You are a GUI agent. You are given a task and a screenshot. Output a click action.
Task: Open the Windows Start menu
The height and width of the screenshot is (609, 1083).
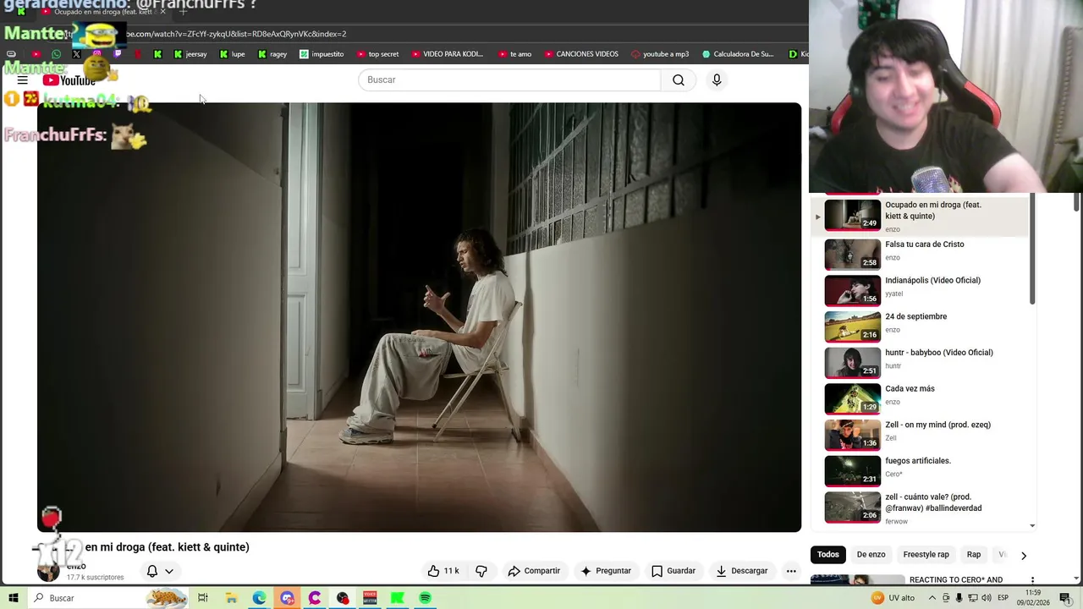point(14,598)
